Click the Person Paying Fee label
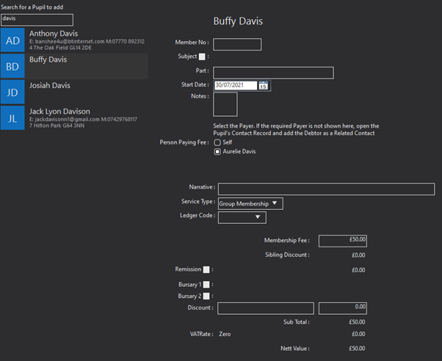This screenshot has height=361, width=442. (184, 142)
